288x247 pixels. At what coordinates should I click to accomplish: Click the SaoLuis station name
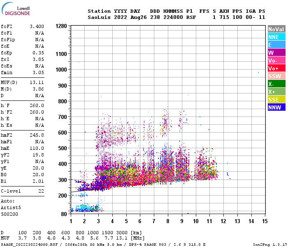point(99,17)
